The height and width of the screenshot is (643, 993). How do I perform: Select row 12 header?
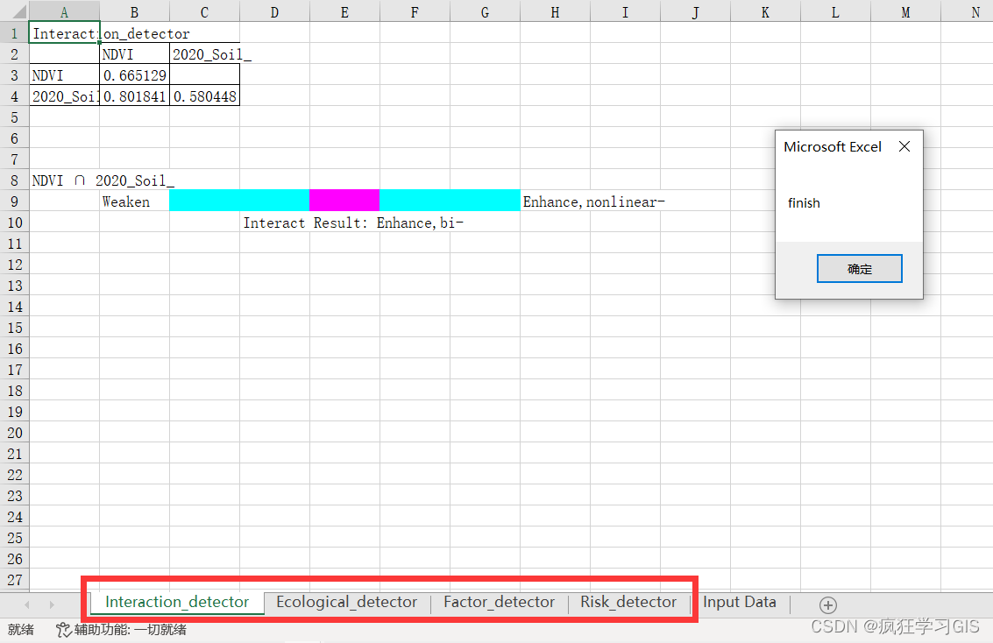click(15, 265)
